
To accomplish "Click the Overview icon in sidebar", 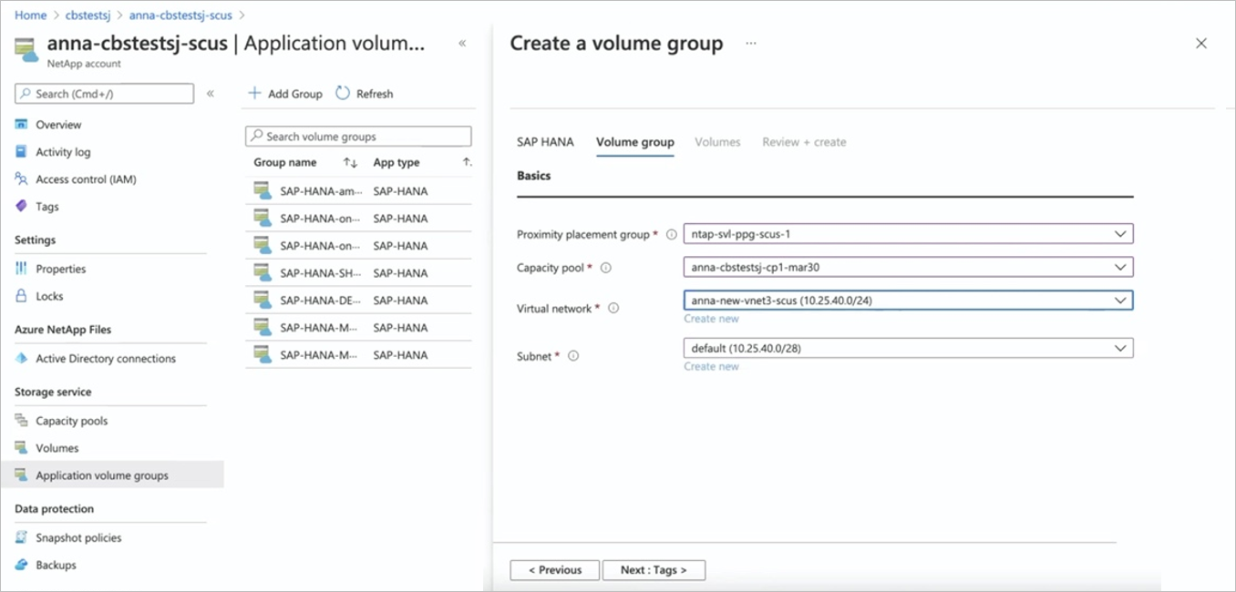I will pyautogui.click(x=22, y=125).
